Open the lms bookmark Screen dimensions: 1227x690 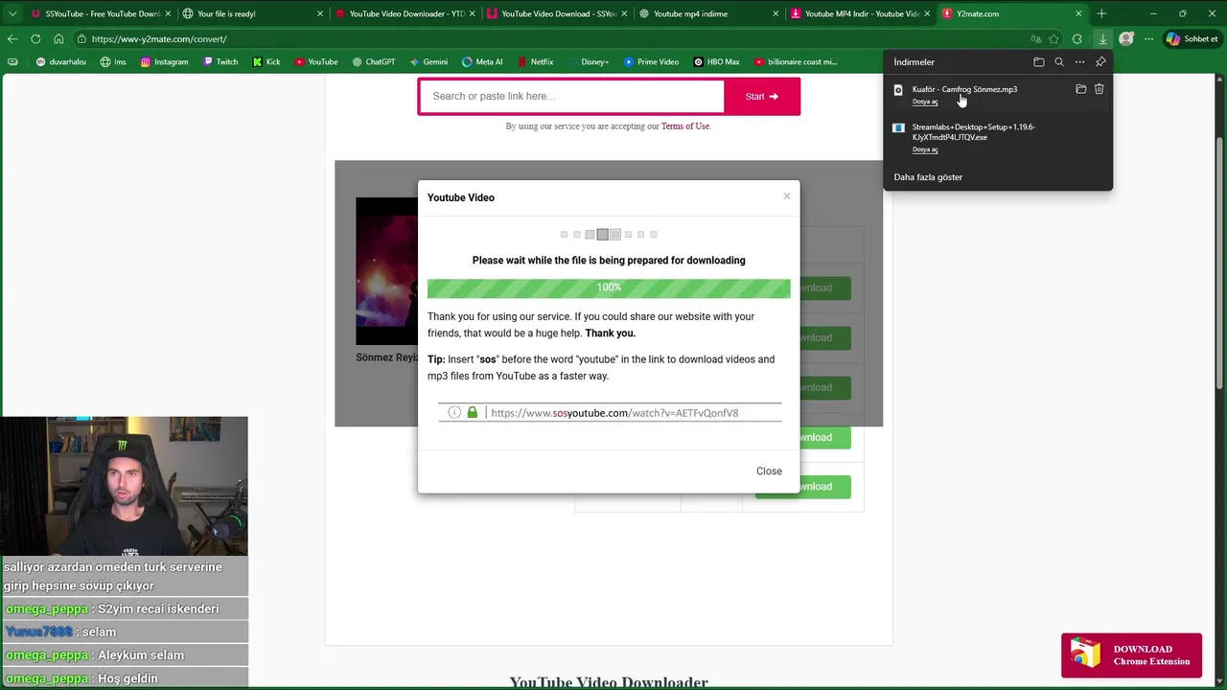click(112, 62)
